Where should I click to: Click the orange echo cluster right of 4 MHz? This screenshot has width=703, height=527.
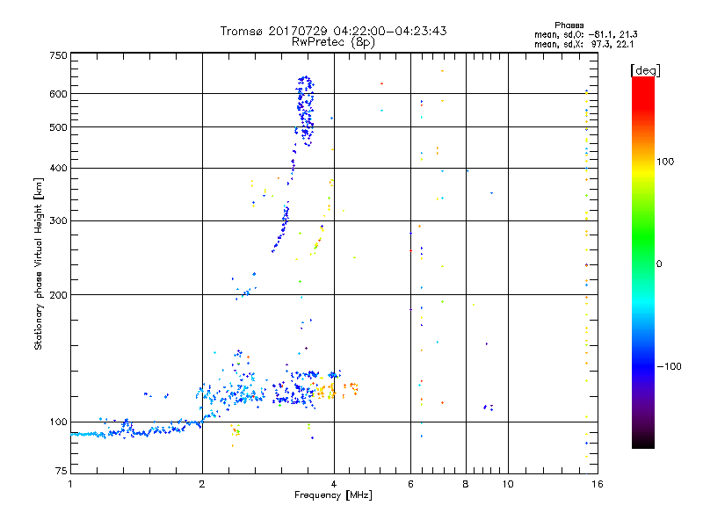pyautogui.click(x=351, y=388)
